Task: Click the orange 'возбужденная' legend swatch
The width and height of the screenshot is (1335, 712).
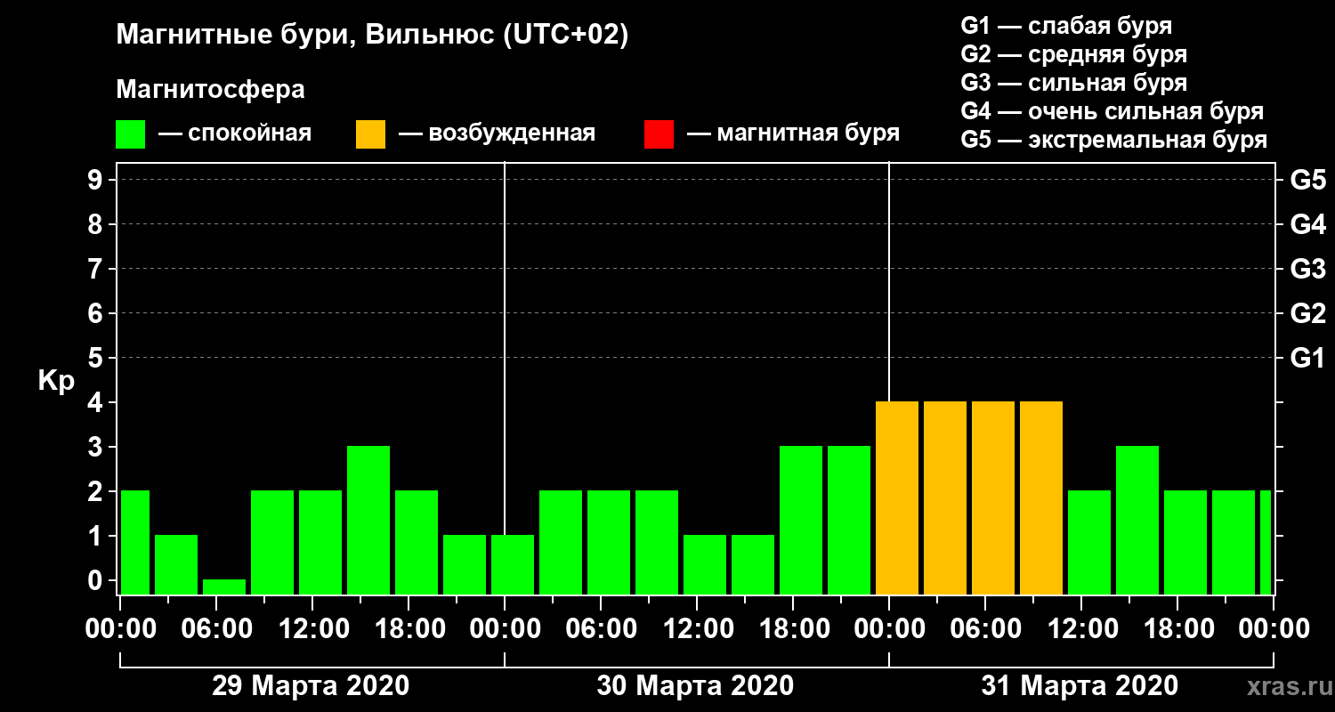Action: coord(371,134)
